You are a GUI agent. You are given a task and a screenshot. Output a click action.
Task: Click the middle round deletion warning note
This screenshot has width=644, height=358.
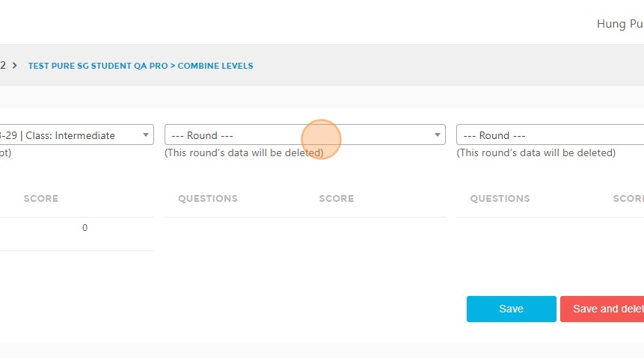coord(244,152)
